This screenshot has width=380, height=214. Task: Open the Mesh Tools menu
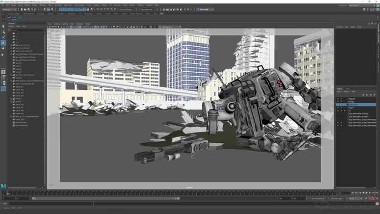[x=68, y=5]
